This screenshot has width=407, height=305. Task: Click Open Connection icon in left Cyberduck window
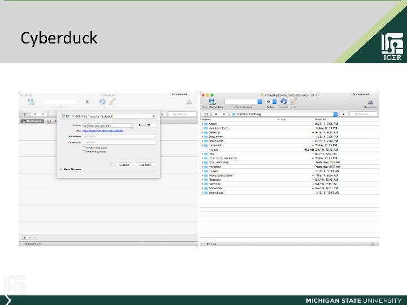pyautogui.click(x=31, y=102)
